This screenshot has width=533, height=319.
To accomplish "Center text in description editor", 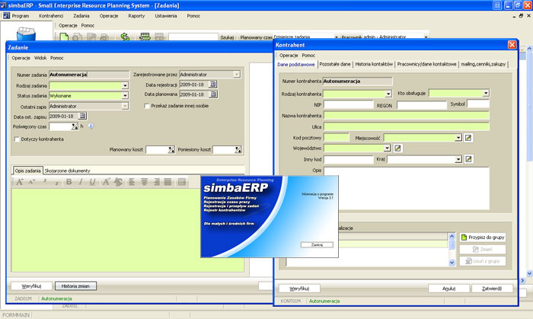I will tap(144, 182).
